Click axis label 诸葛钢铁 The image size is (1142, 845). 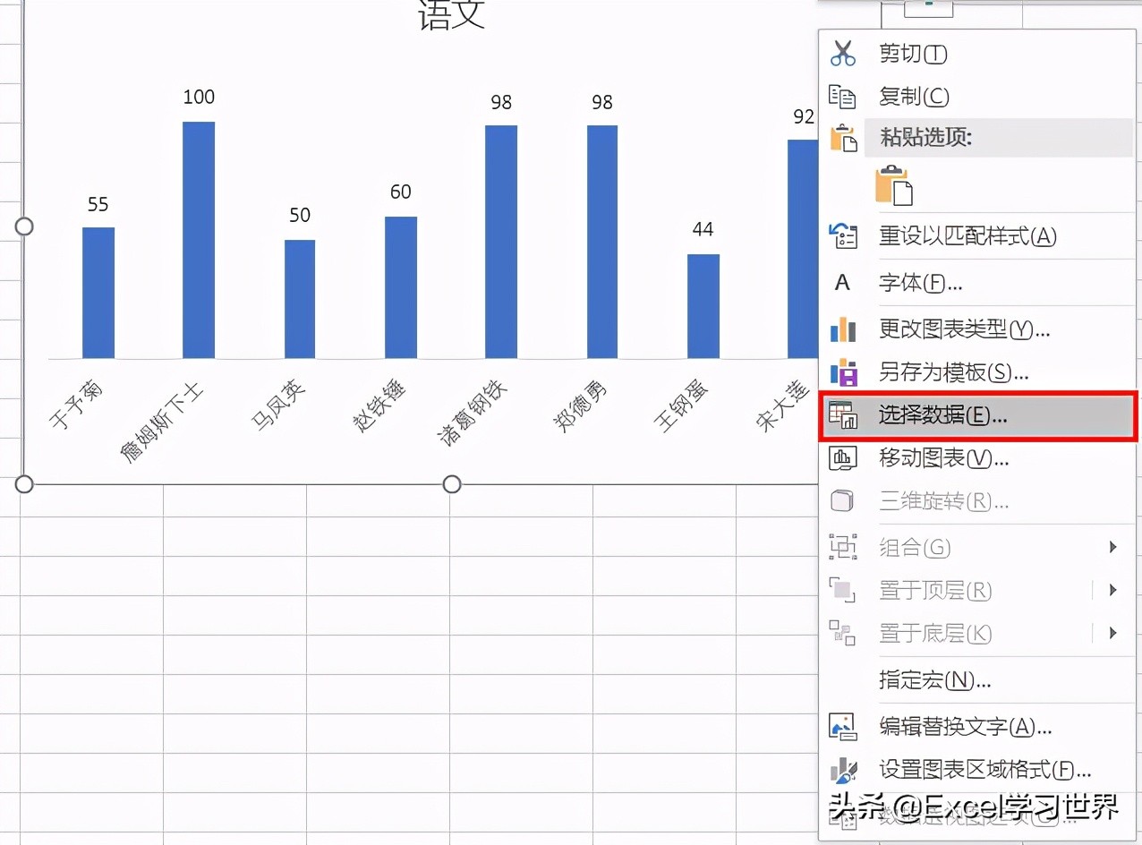point(473,412)
